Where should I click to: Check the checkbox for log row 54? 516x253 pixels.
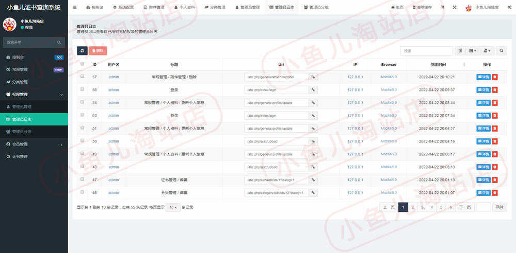click(x=82, y=102)
